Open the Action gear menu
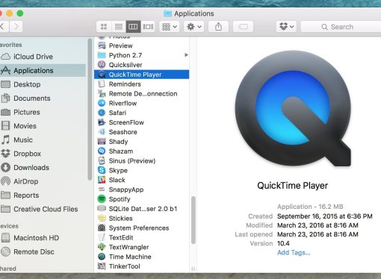381x279 pixels. (x=194, y=27)
